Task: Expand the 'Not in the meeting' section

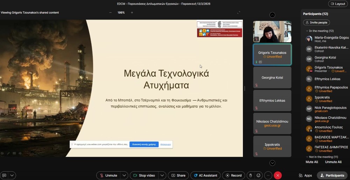Action: point(307,157)
